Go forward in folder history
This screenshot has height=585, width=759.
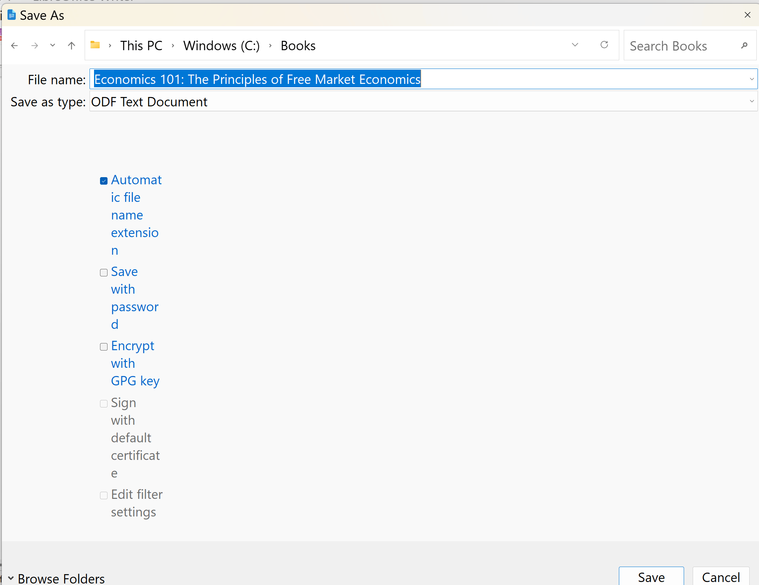coord(34,45)
